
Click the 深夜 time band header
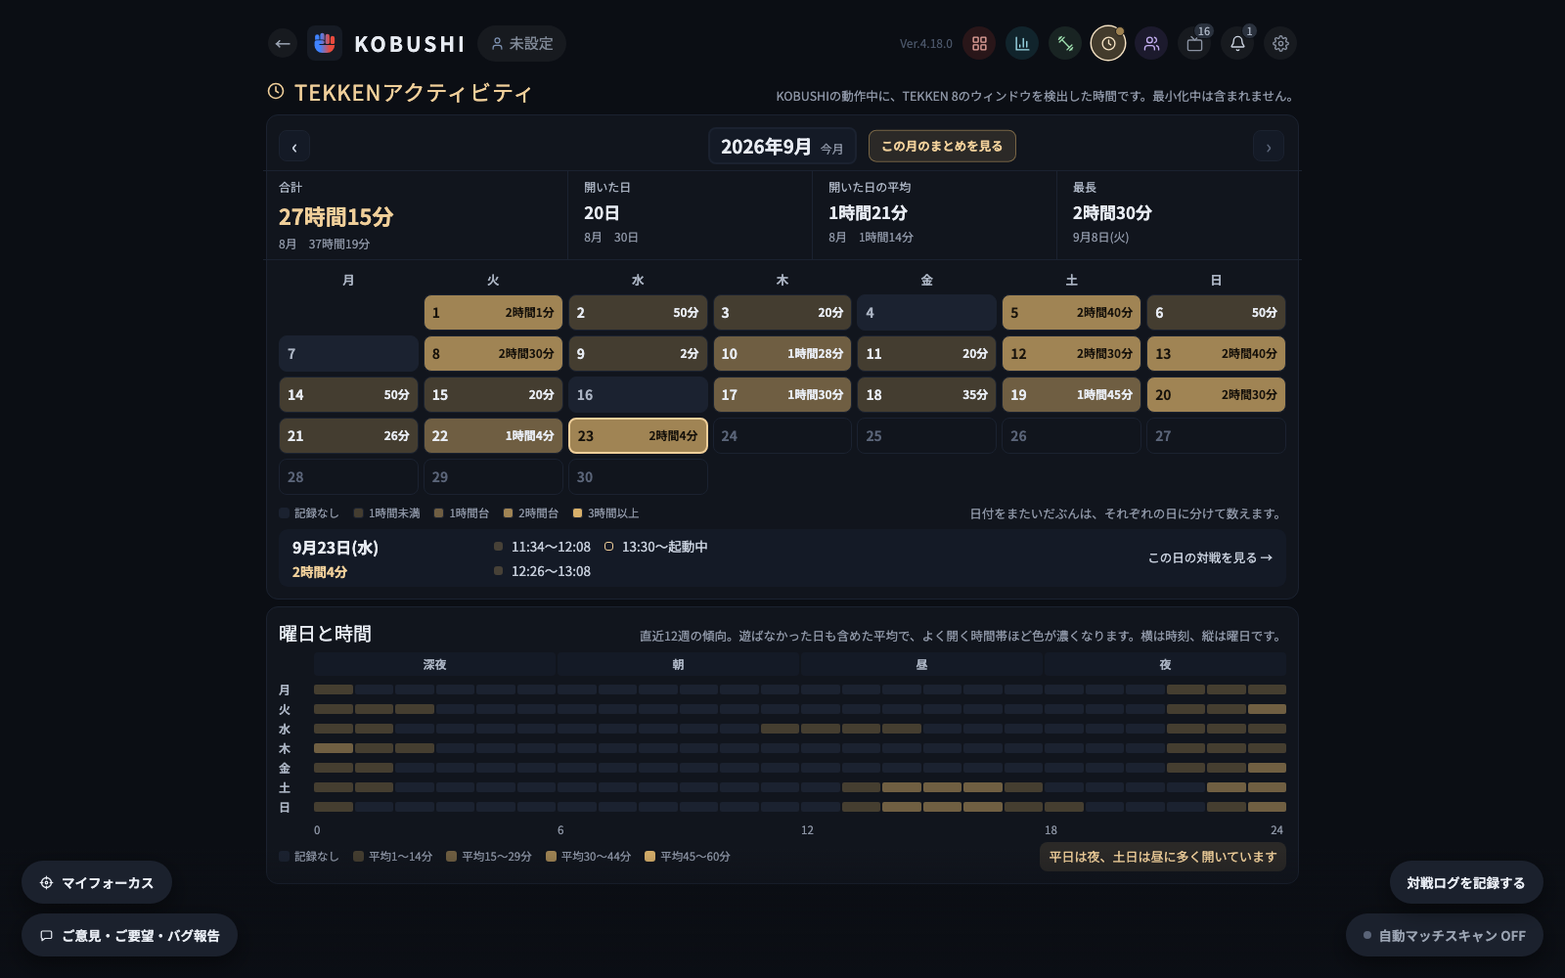[x=434, y=665]
